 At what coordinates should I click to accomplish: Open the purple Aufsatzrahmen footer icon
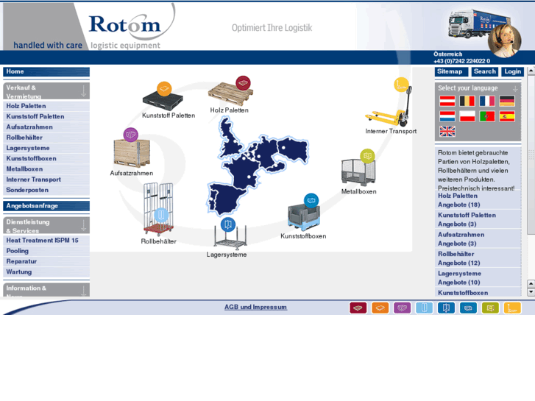[403, 308]
